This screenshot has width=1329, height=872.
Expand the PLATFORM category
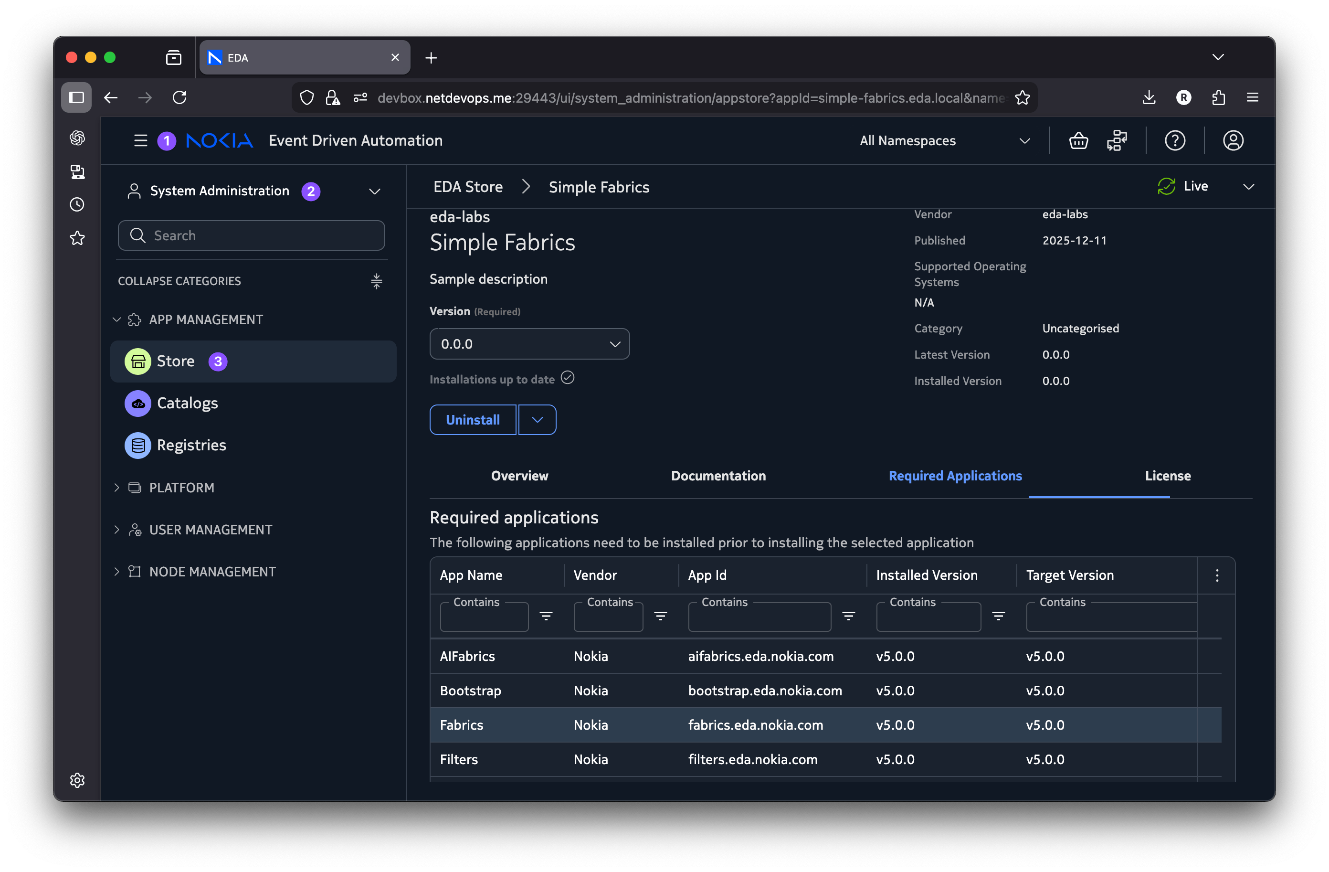click(181, 488)
